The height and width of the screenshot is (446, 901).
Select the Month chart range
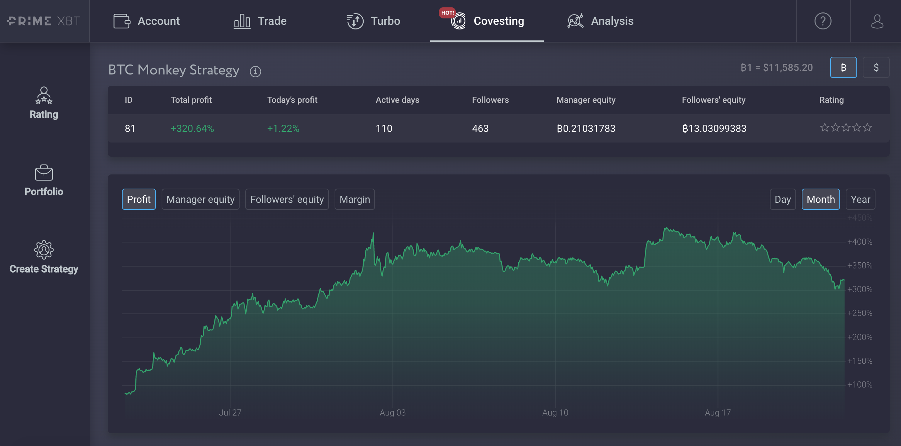coord(821,199)
